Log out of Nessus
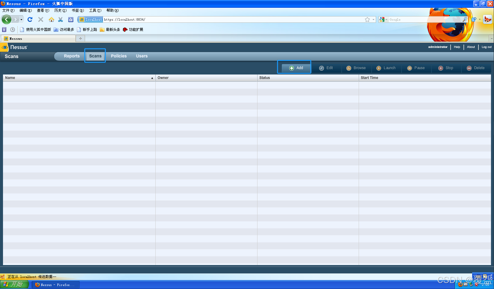Image resolution: width=494 pixels, height=289 pixels. click(487, 47)
